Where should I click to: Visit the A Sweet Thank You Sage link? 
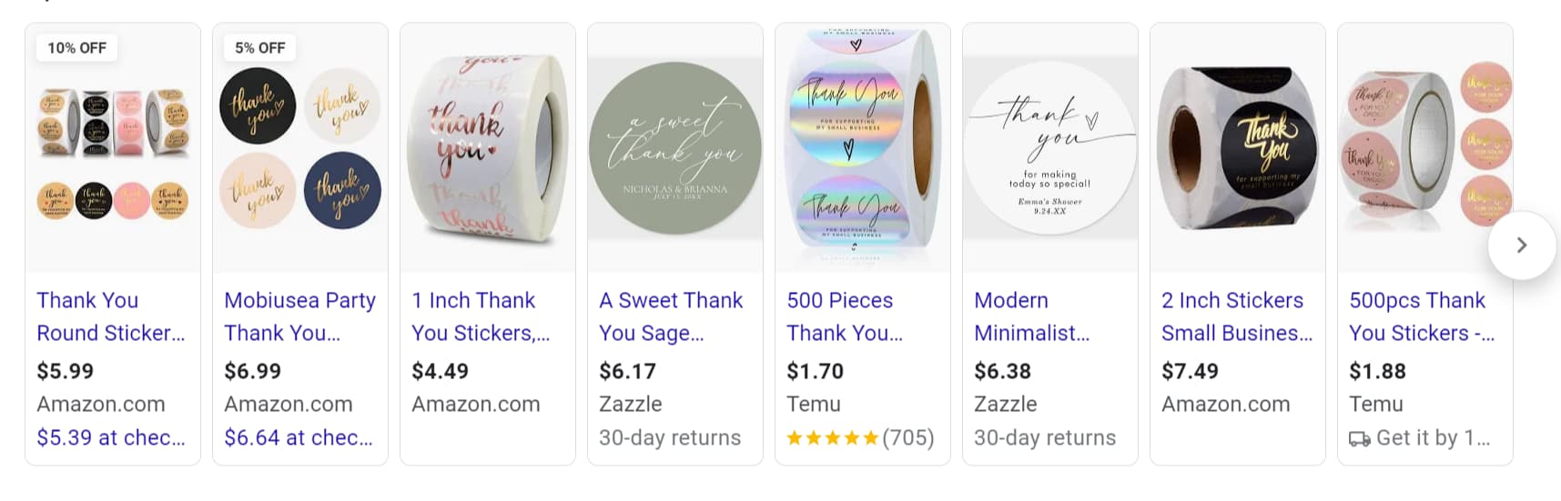pyautogui.click(x=671, y=316)
